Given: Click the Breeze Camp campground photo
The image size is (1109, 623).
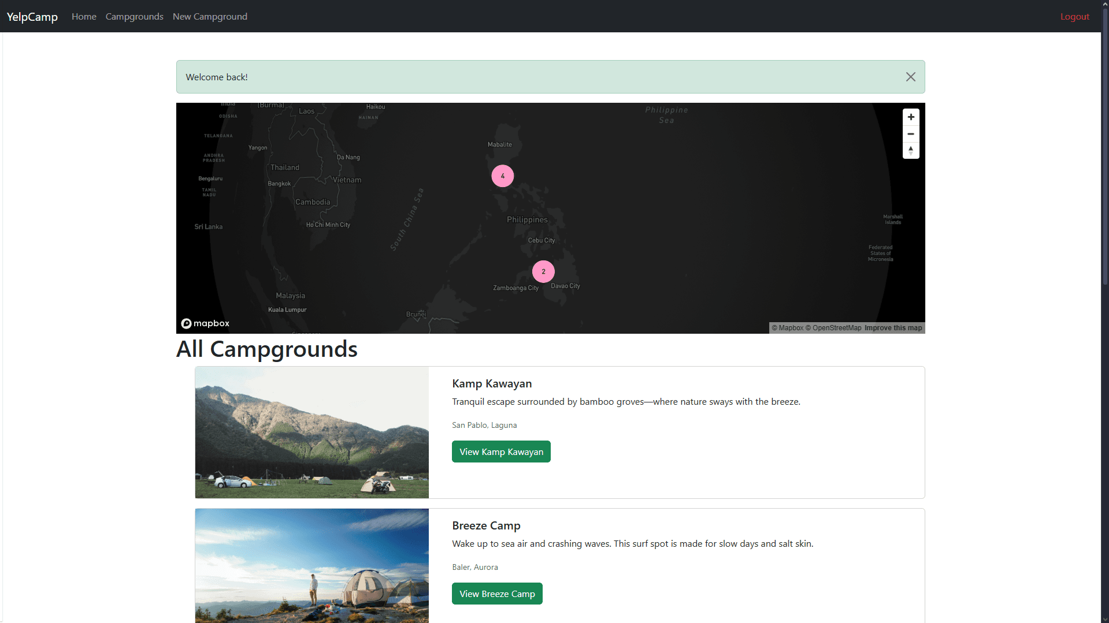Looking at the screenshot, I should coord(312,566).
